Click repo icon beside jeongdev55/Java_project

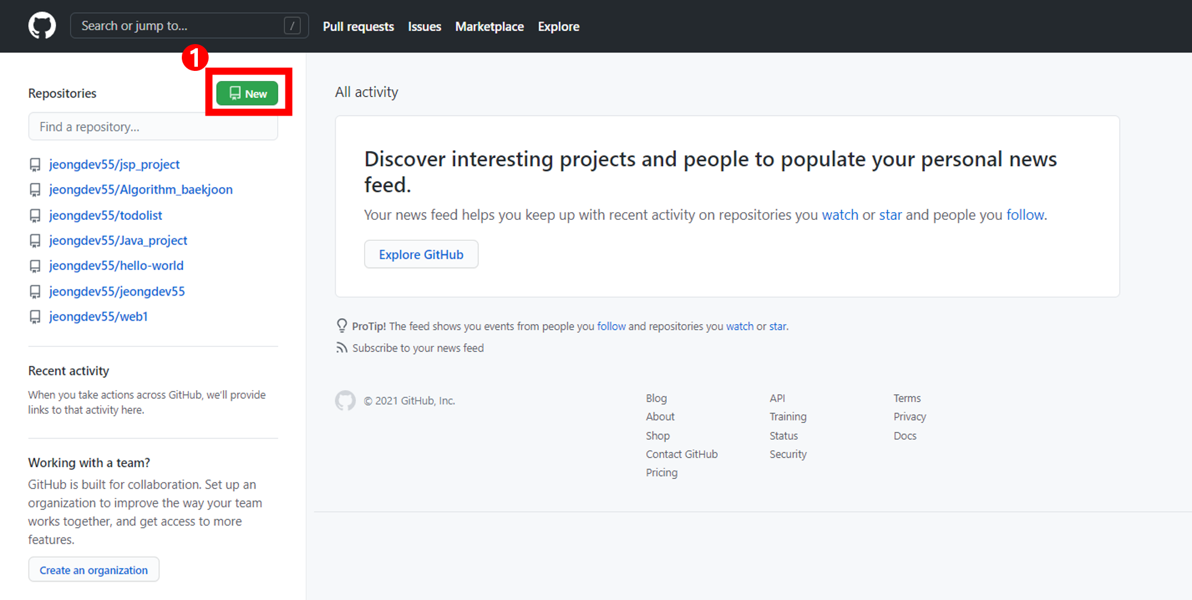pos(35,241)
